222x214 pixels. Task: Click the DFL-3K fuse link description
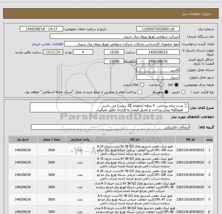click(x=135, y=187)
